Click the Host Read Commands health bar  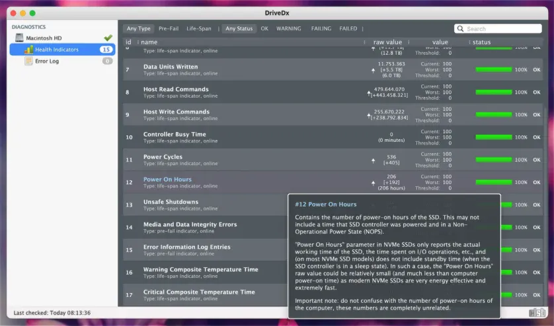point(493,92)
